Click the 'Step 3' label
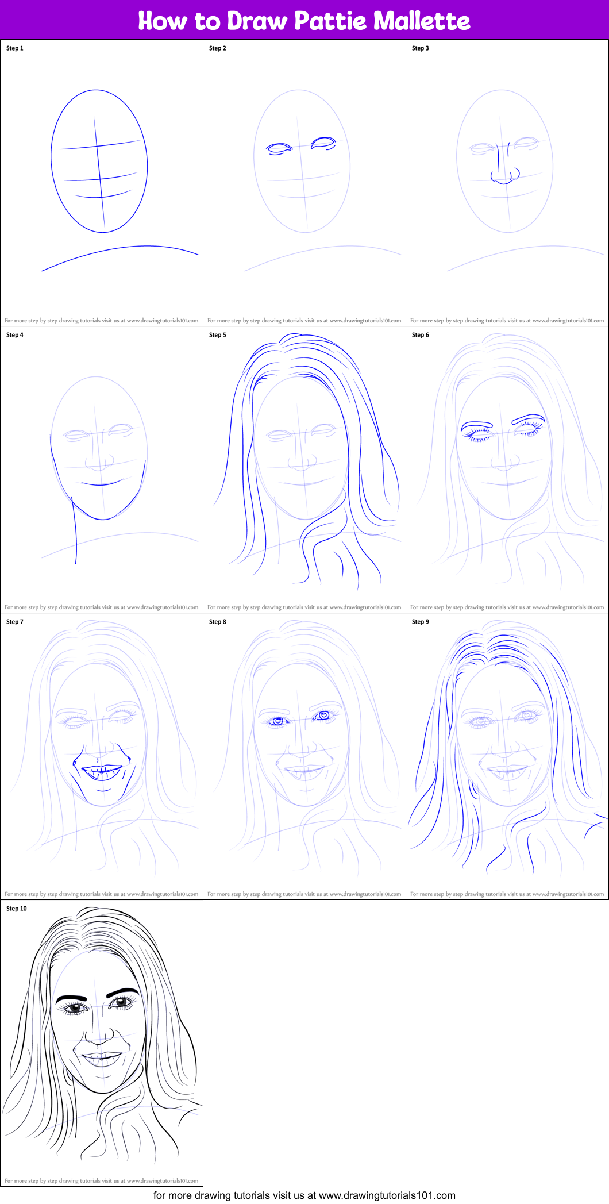This screenshot has height=1204, width=609. [421, 48]
